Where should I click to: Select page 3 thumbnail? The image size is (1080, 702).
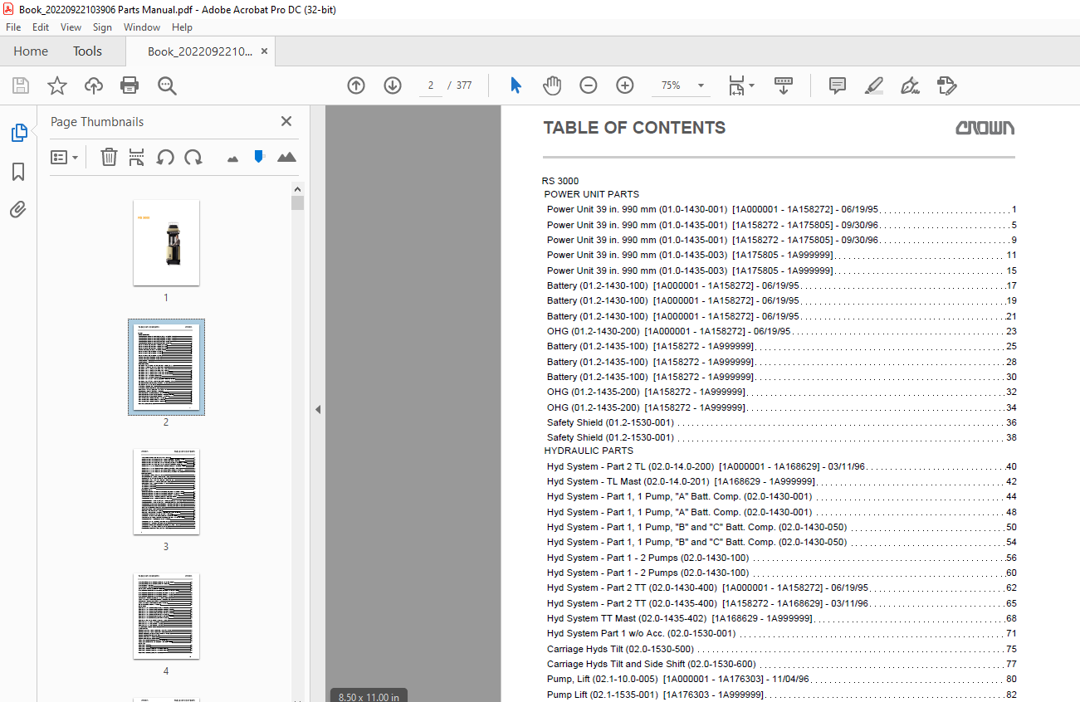pos(166,492)
